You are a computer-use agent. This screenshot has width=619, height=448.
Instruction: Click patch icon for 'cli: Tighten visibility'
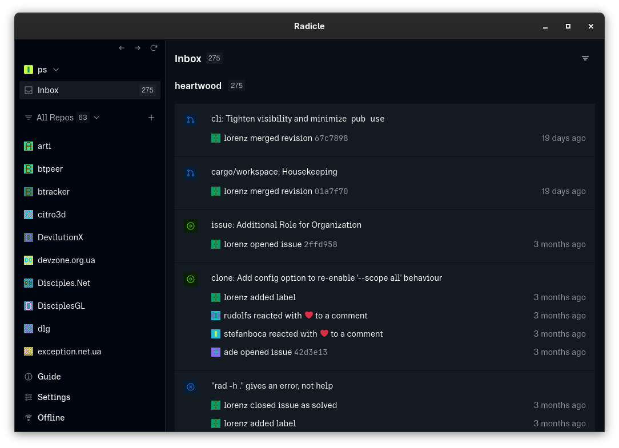click(191, 120)
